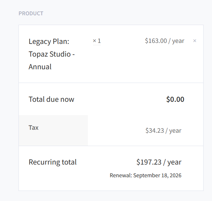Select the PRODUCT section heading
212x201 pixels.
(31, 14)
